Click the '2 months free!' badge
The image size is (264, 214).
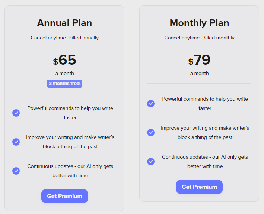[x=64, y=84]
